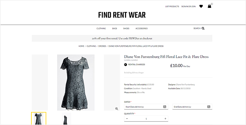
Task: Go to Dresses in the breadcrumb
Action: 102,46
